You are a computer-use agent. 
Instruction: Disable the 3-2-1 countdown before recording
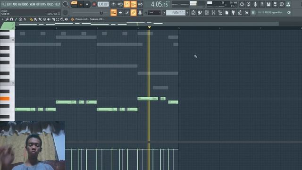127,4
